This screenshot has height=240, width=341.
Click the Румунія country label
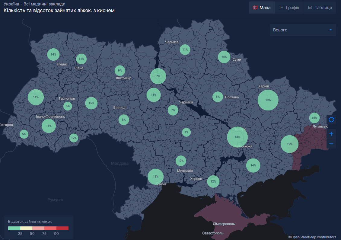pos(55,200)
